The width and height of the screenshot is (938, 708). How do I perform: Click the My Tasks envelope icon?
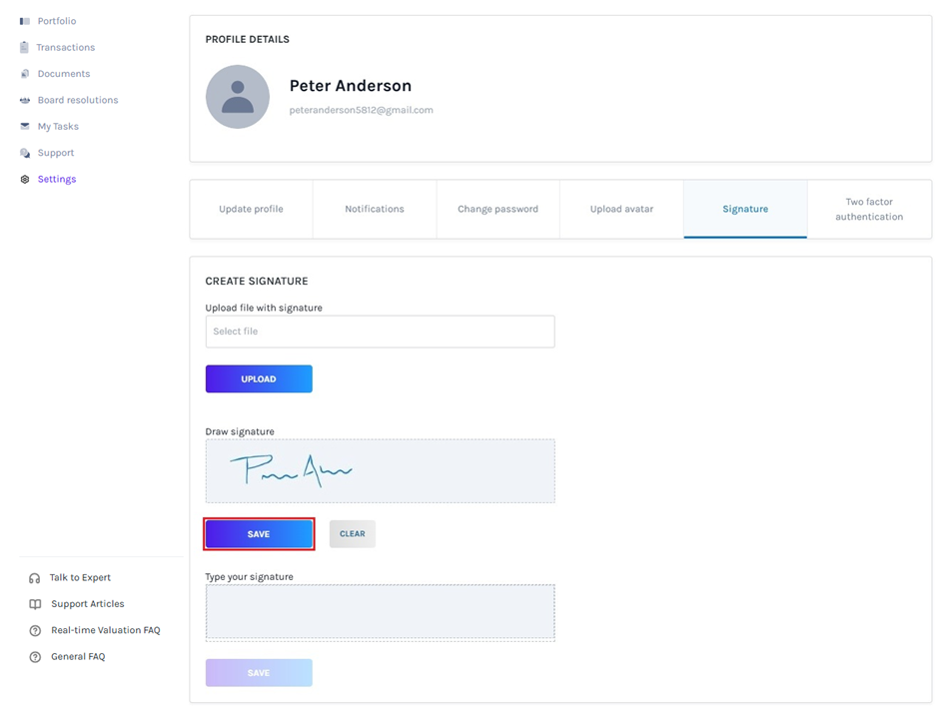click(25, 127)
